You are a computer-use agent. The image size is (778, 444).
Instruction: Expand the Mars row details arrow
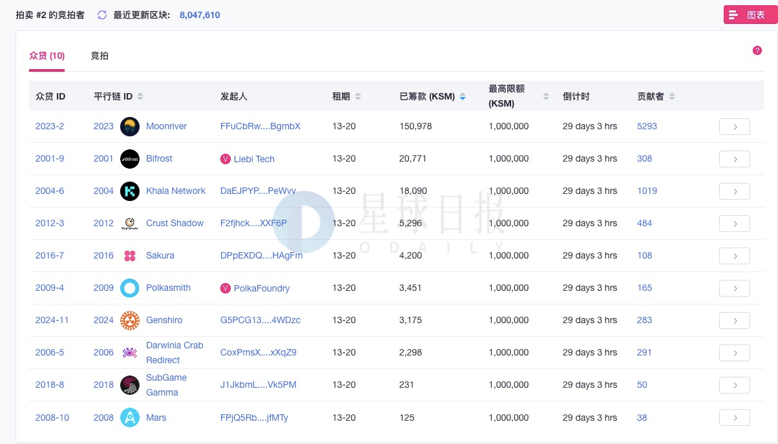(x=735, y=418)
